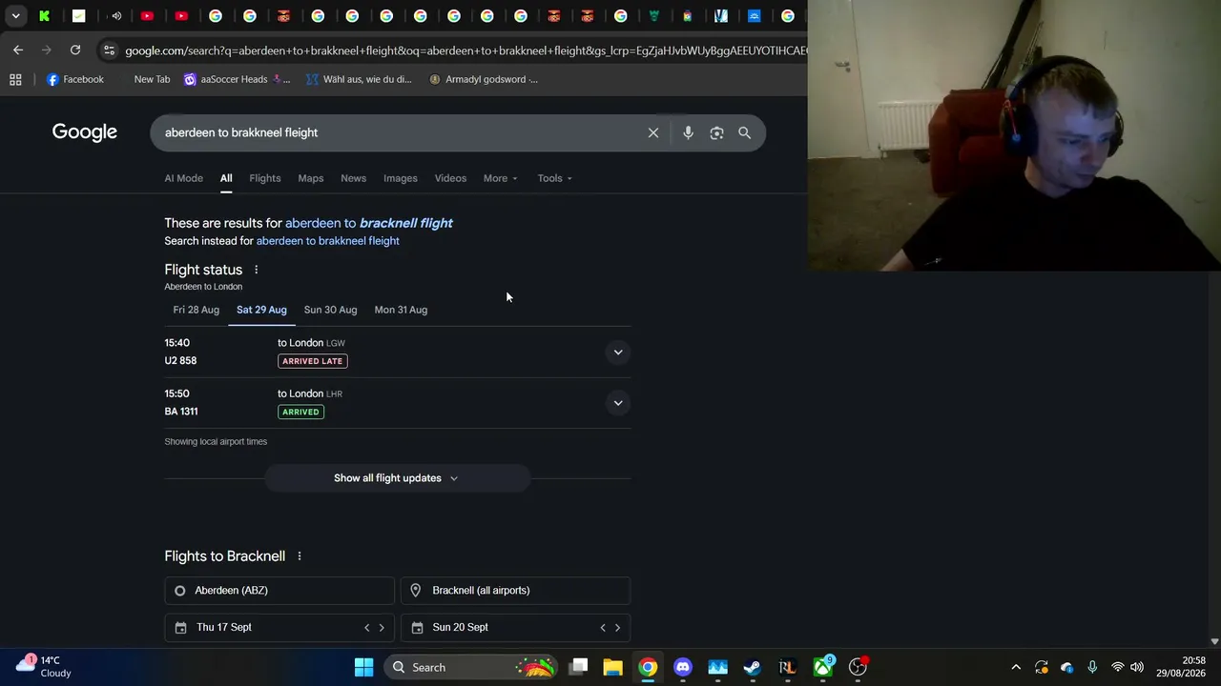
Task: Click the Google logo
Action: click(x=85, y=132)
